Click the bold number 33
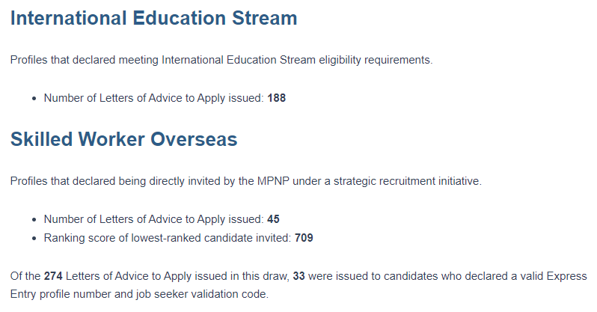The image size is (597, 312). click(298, 276)
